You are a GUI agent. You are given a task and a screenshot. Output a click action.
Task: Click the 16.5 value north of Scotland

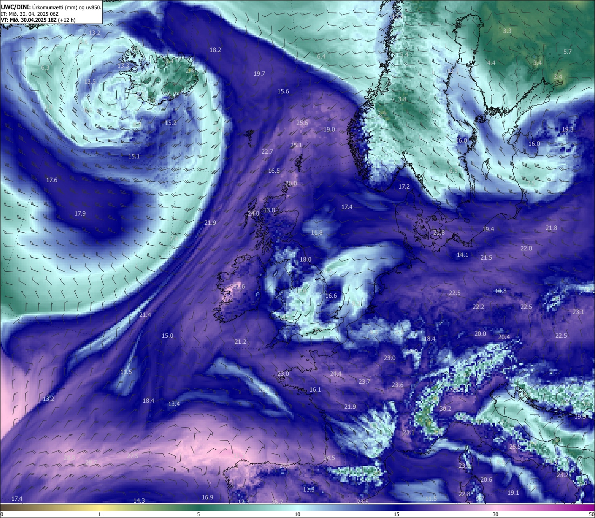(x=274, y=170)
